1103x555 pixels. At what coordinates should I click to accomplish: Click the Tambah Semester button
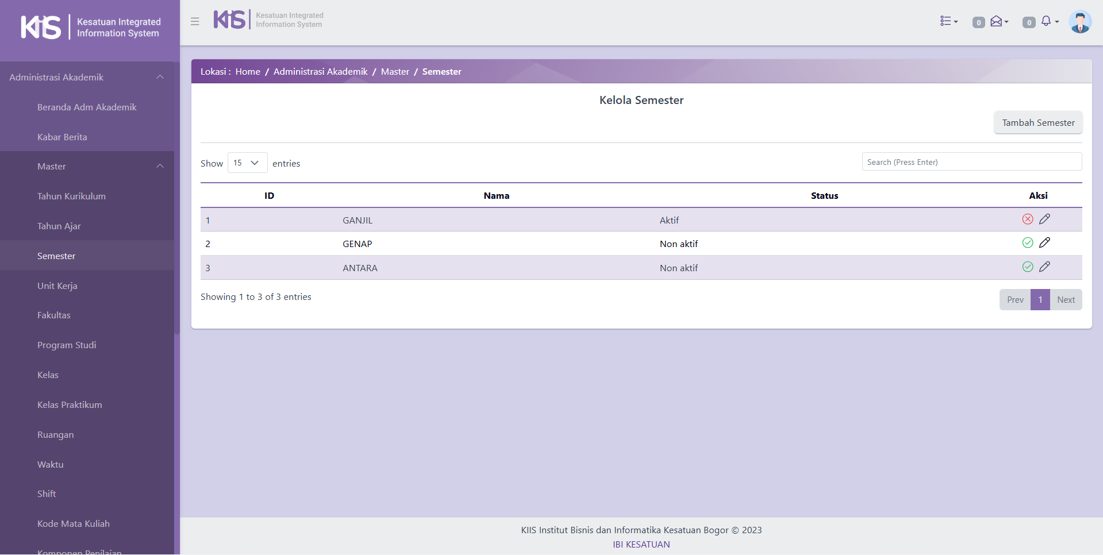[1037, 123]
